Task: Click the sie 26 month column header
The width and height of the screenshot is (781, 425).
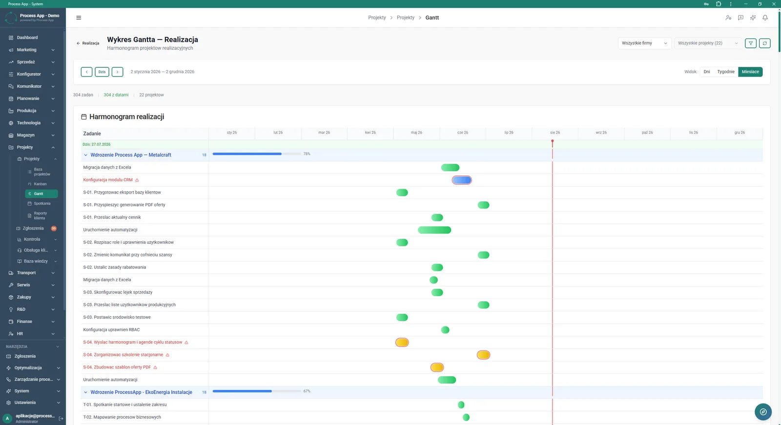Action: click(x=555, y=133)
